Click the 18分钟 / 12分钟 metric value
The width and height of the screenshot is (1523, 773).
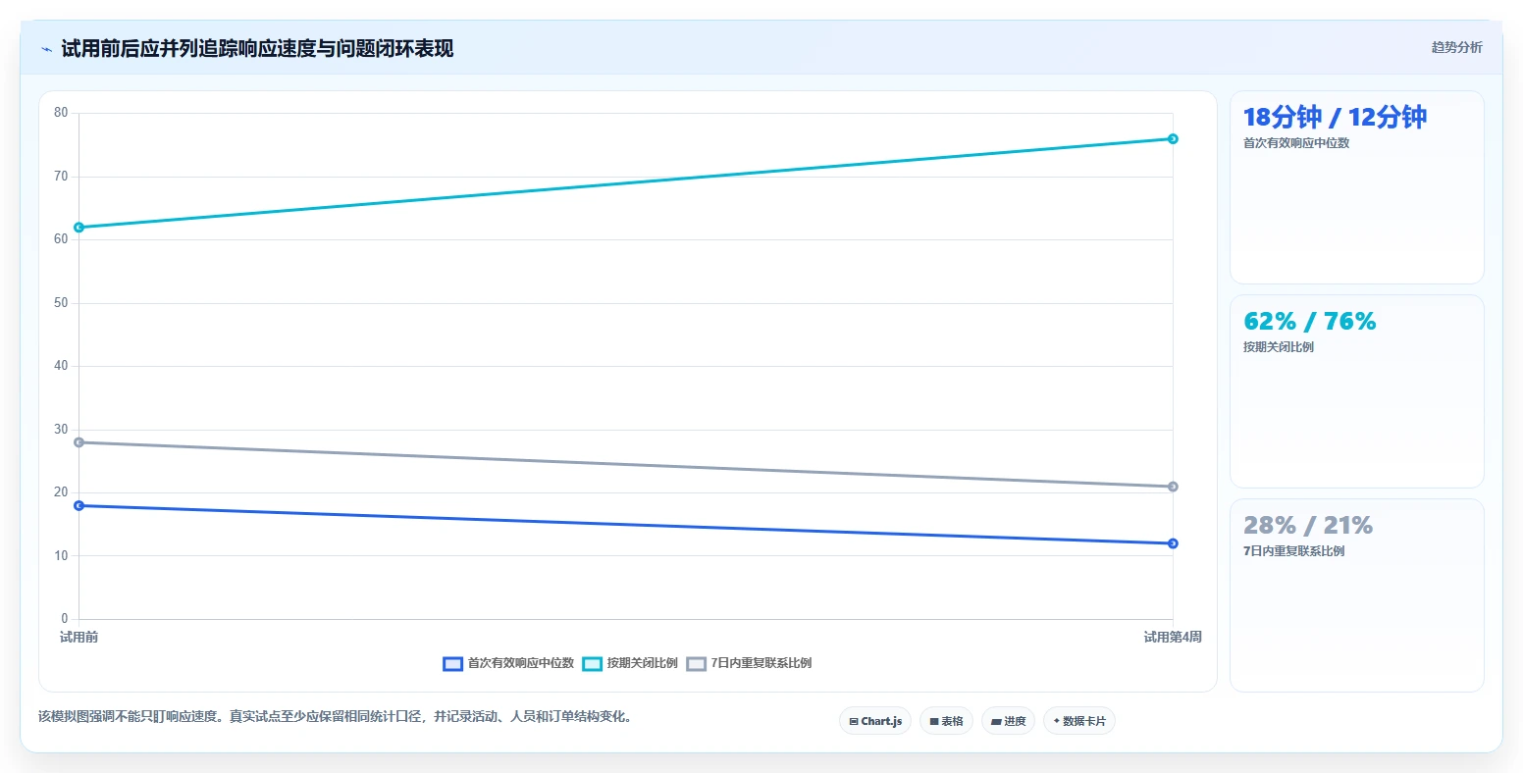coord(1335,117)
